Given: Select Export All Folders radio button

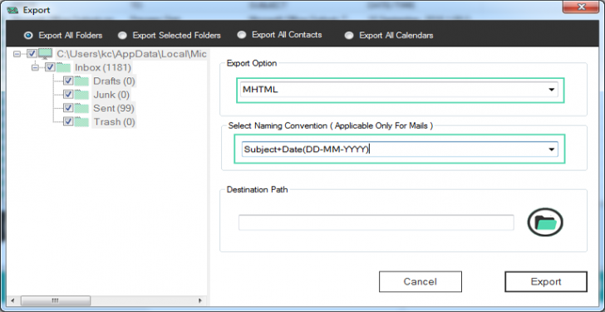Looking at the screenshot, I should point(28,36).
